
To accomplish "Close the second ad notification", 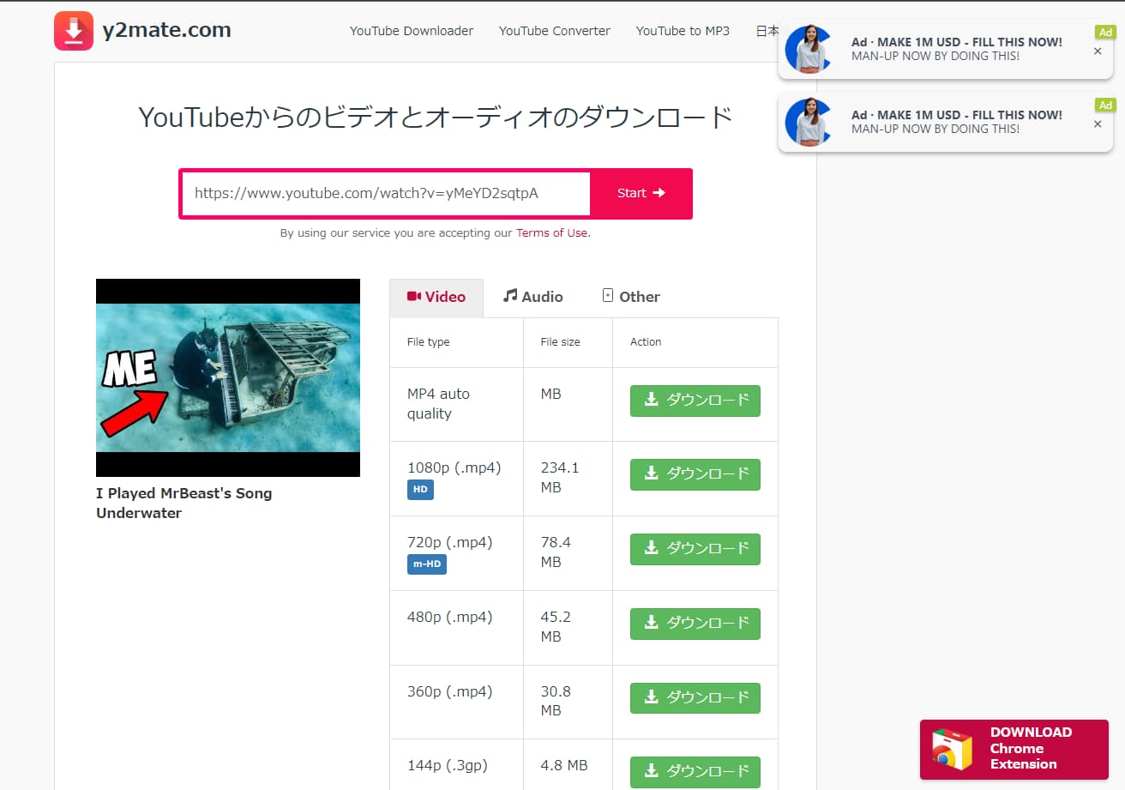I will point(1098,124).
